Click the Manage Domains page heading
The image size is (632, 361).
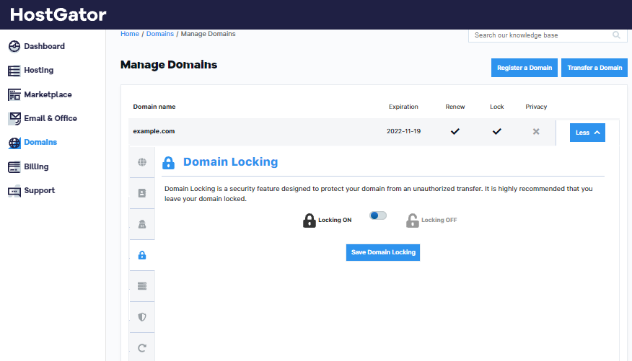[x=169, y=65]
